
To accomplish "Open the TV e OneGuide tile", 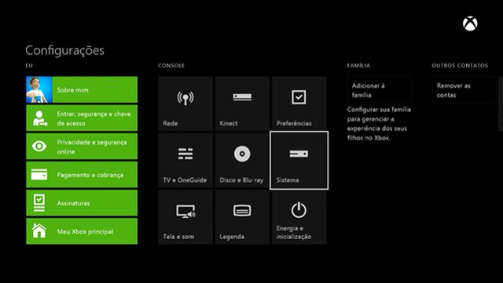I will click(x=185, y=160).
